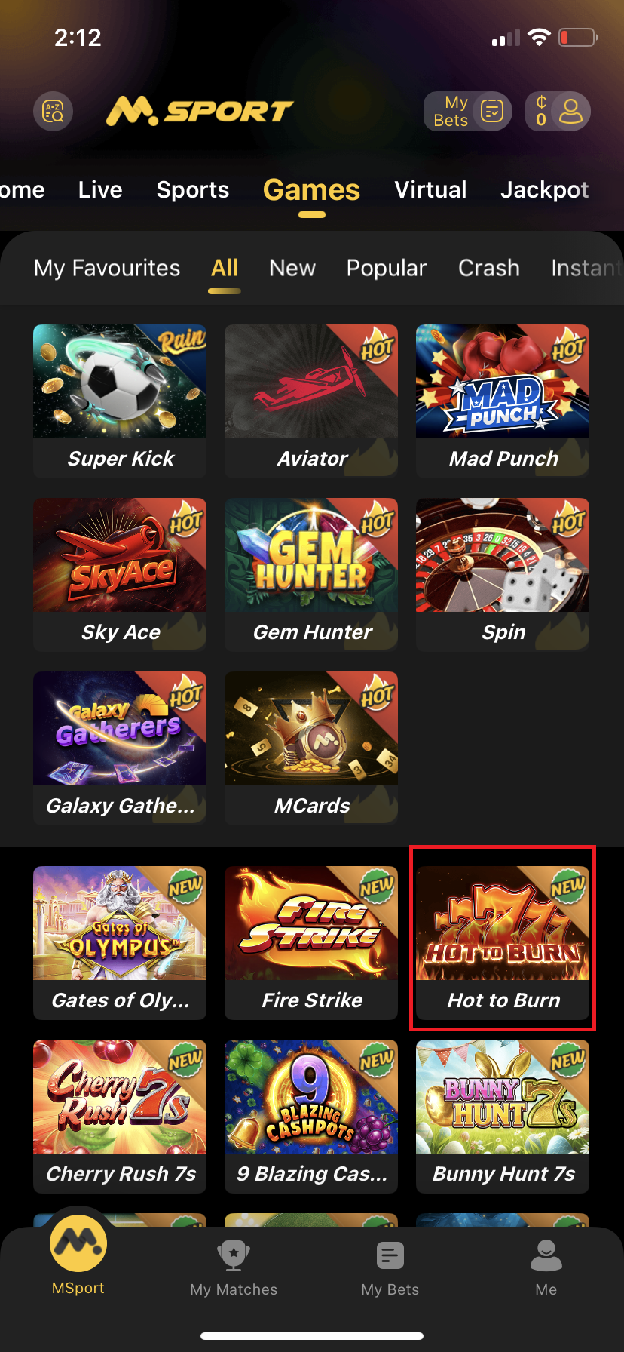Go to the Virtual tab
This screenshot has height=1352, width=624.
point(430,189)
